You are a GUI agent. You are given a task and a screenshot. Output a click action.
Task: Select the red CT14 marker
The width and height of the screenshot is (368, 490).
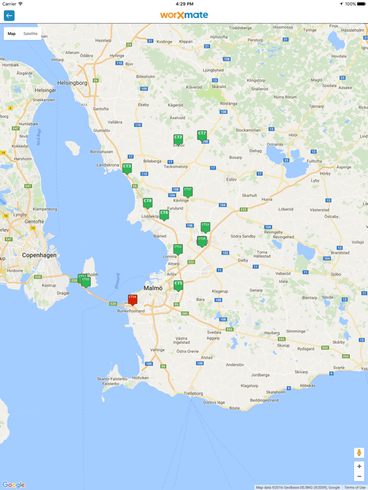[x=133, y=300]
